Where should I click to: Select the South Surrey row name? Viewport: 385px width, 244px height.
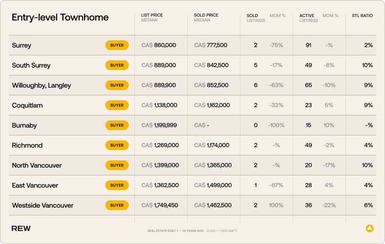click(31, 65)
